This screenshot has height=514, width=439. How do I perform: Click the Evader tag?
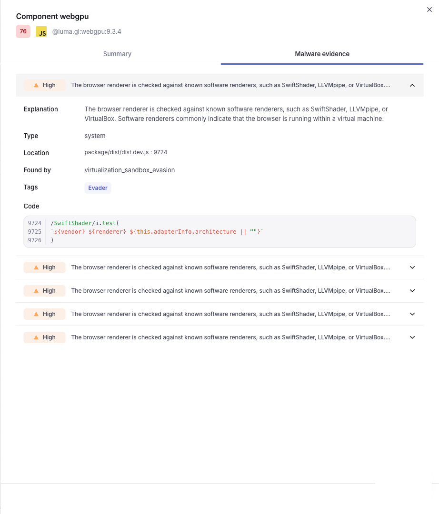[x=98, y=188]
